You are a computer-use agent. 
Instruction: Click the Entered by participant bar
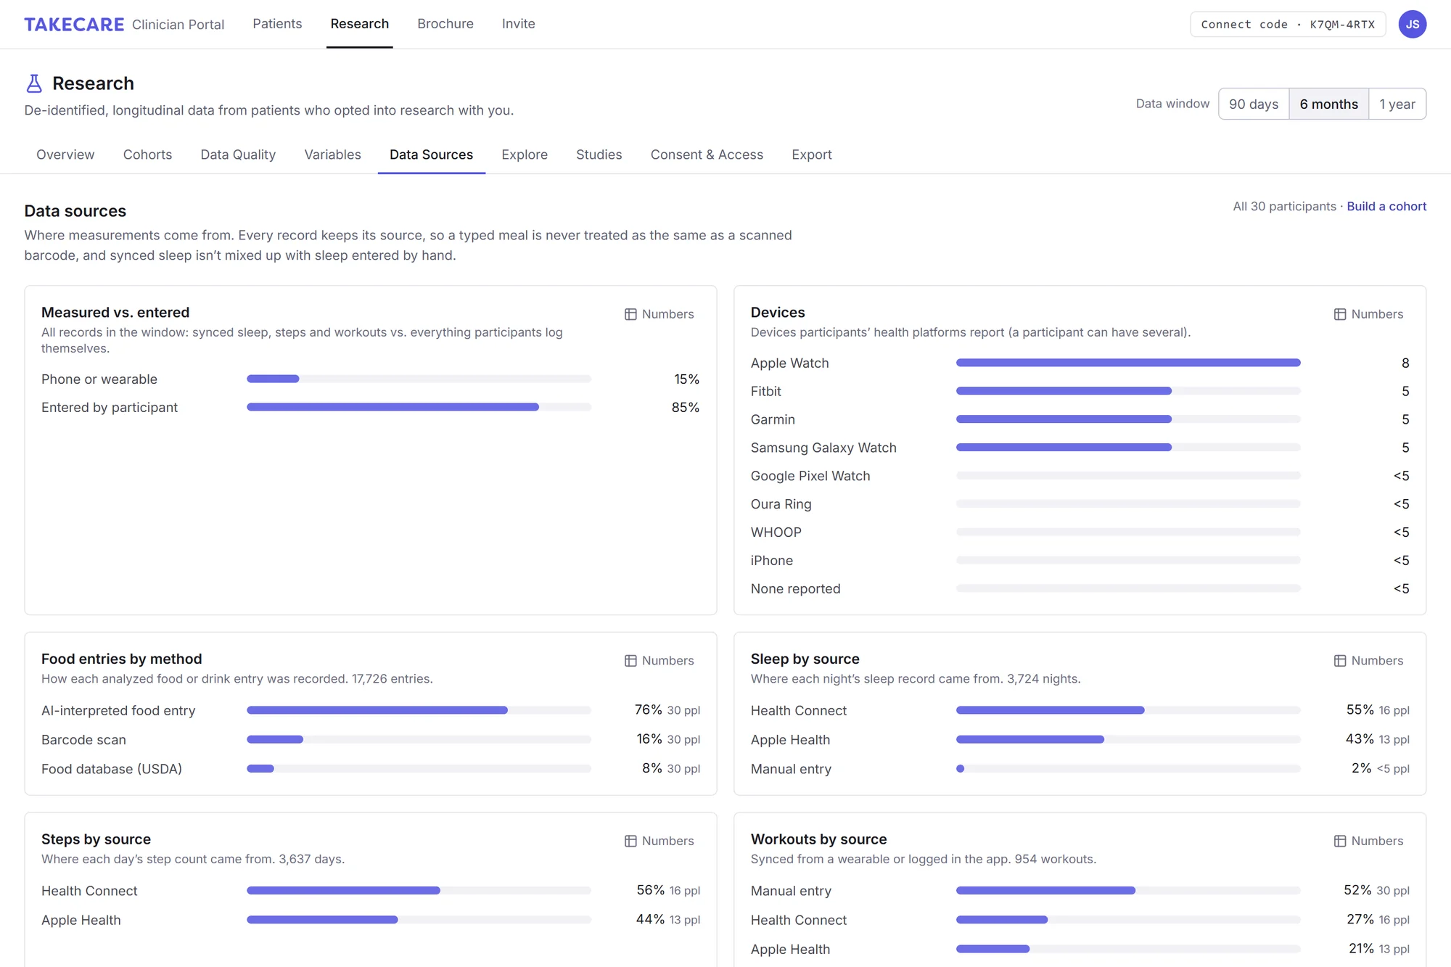(x=419, y=407)
